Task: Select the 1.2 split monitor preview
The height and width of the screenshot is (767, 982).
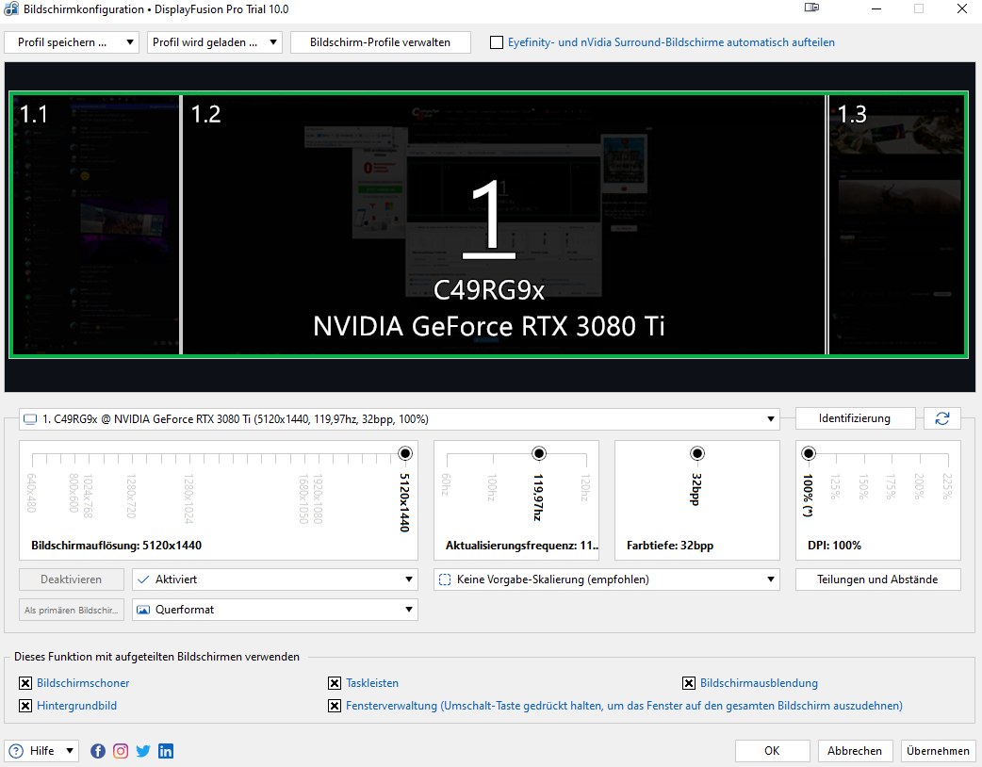Action: [504, 225]
